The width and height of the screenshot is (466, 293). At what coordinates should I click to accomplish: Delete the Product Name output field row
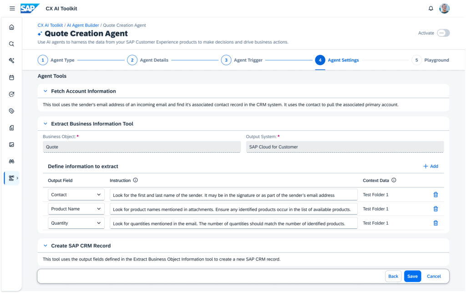pos(436,209)
